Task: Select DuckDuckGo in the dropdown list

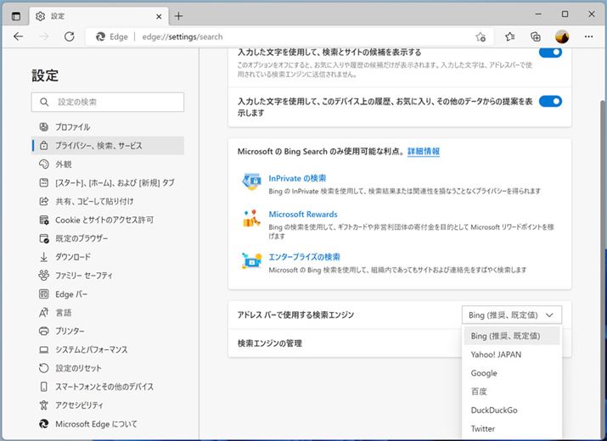Action: [x=494, y=410]
